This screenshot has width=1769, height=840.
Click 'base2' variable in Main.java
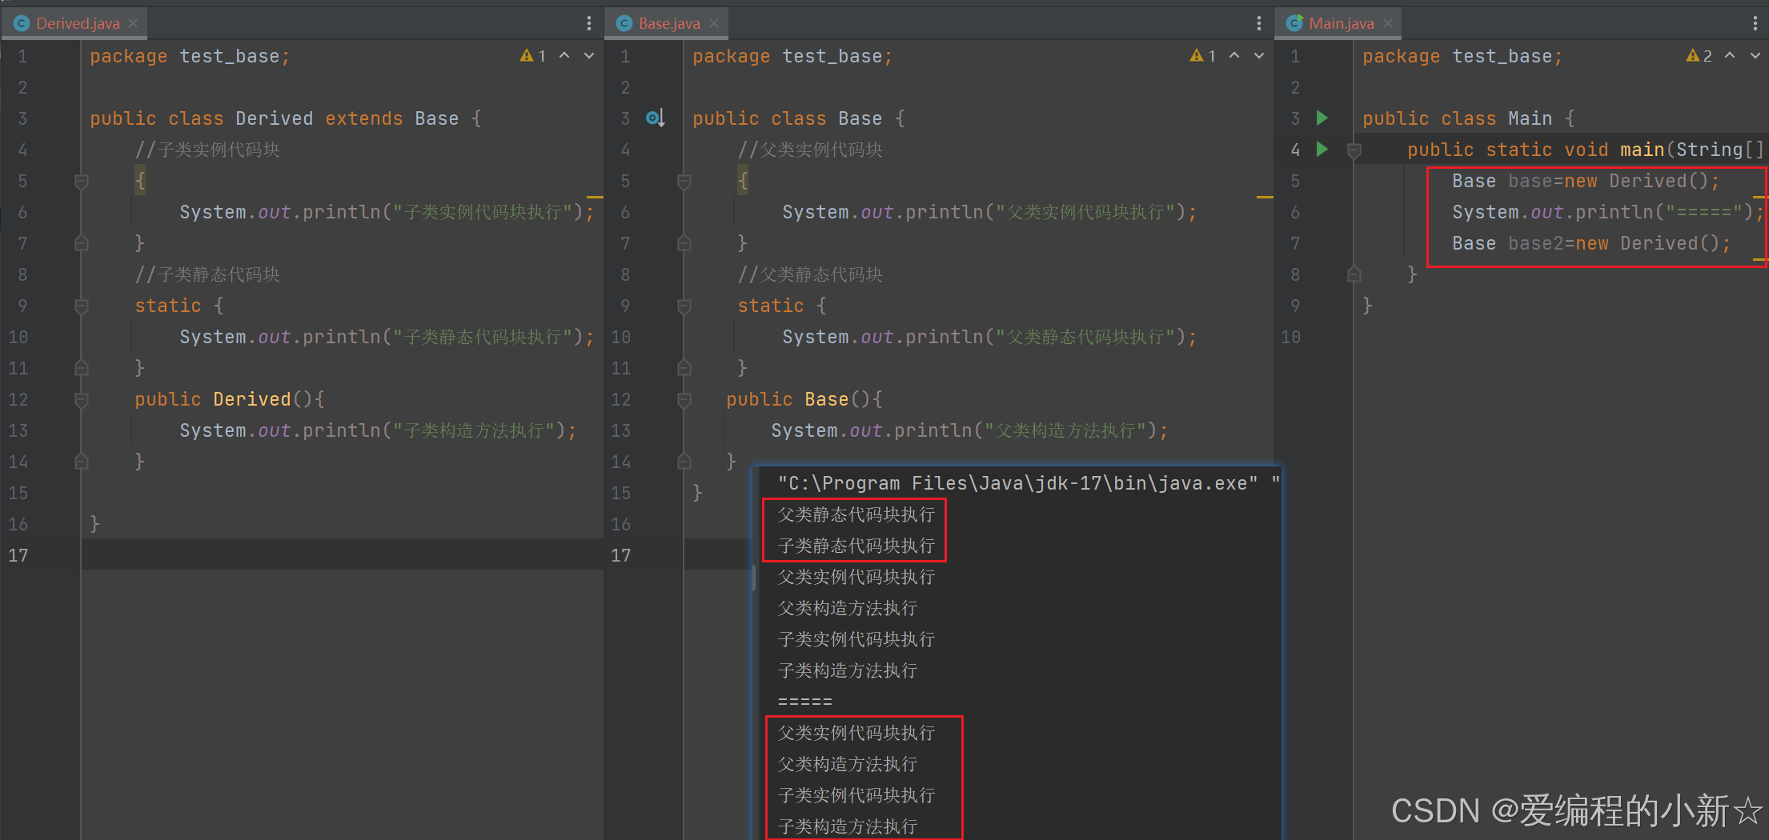click(x=1535, y=243)
